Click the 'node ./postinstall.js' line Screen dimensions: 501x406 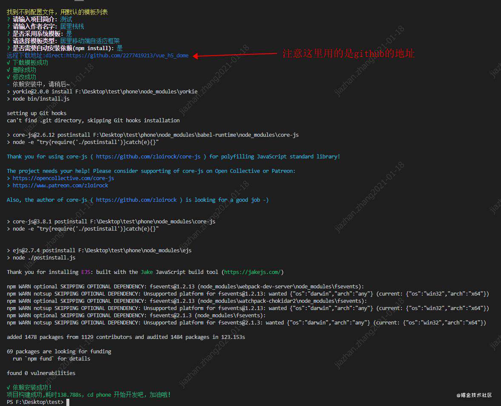41,258
